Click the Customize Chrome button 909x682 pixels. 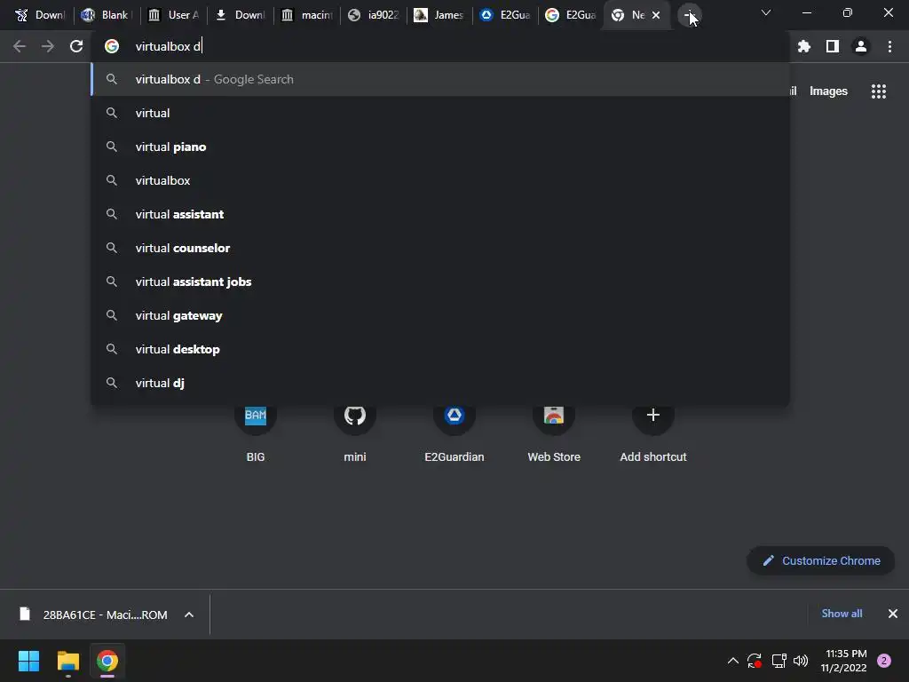point(821,561)
